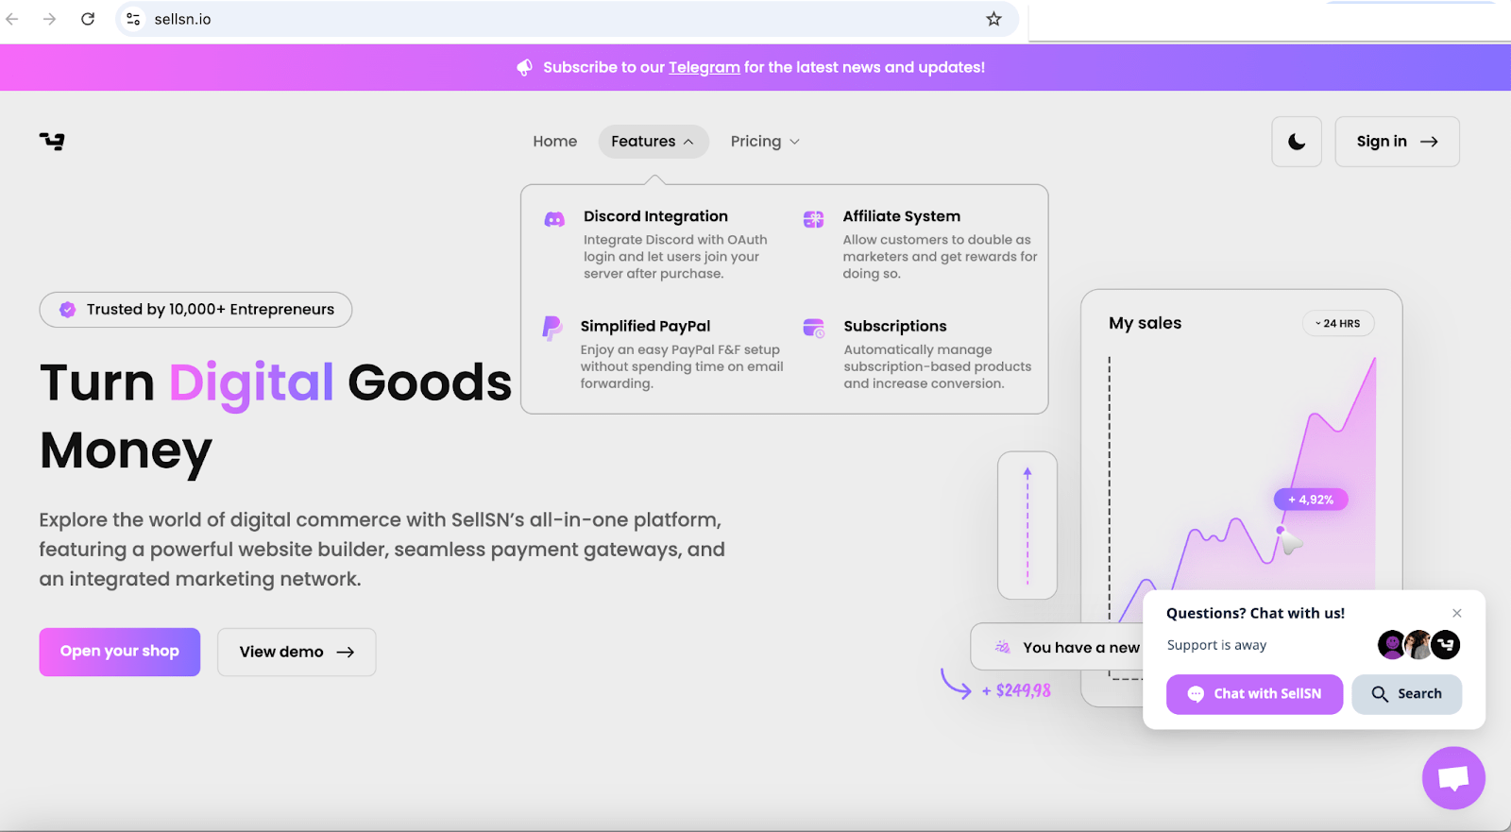Click the browser forward arrow
Image resolution: width=1511 pixels, height=832 pixels.
click(x=49, y=19)
